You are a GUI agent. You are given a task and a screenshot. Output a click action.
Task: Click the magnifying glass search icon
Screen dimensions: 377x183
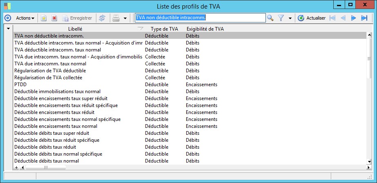[x=270, y=18]
